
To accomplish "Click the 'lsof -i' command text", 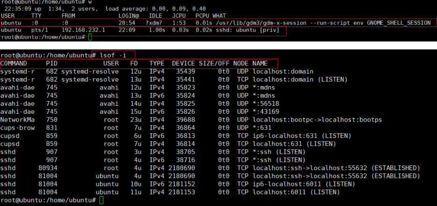I will point(113,55).
